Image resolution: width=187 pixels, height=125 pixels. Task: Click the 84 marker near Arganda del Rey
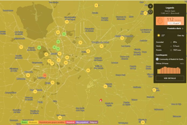(x=105, y=86)
